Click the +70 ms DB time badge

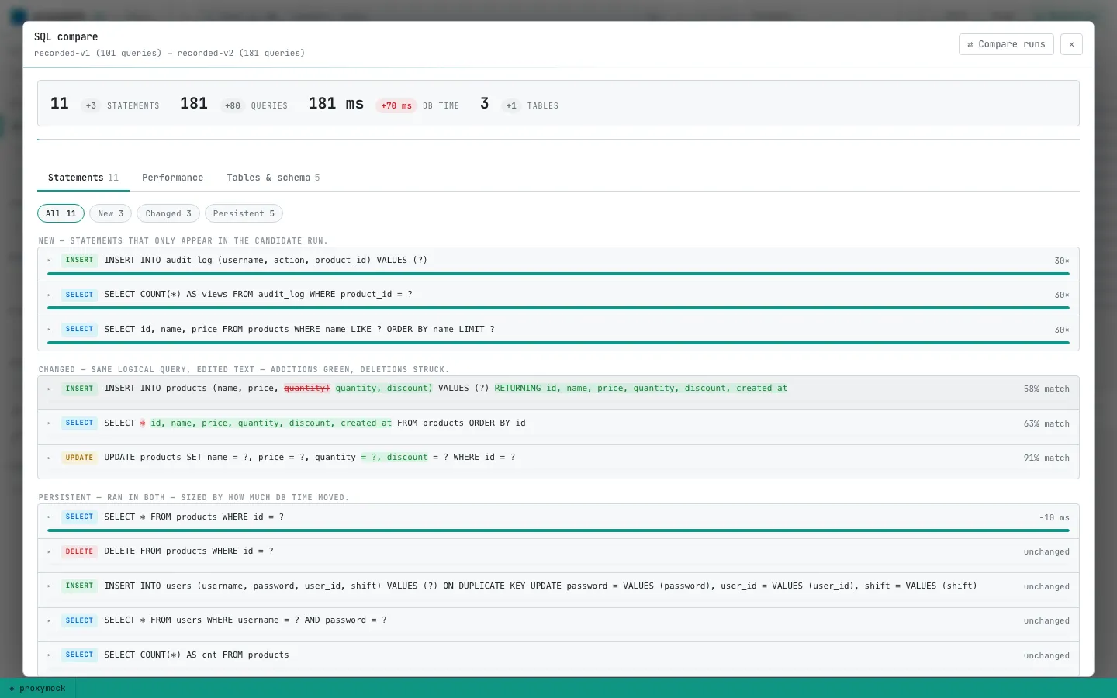tap(396, 105)
